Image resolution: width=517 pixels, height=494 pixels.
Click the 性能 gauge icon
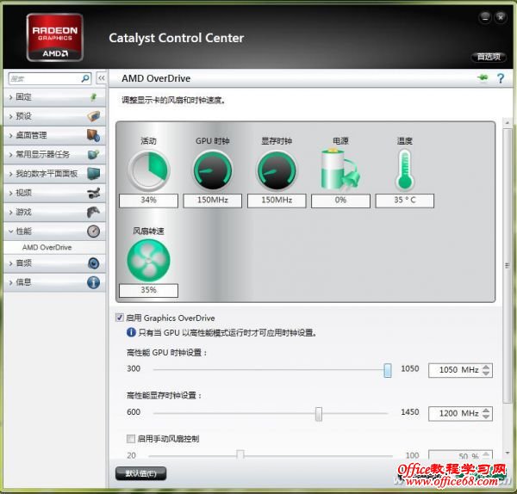(x=94, y=232)
